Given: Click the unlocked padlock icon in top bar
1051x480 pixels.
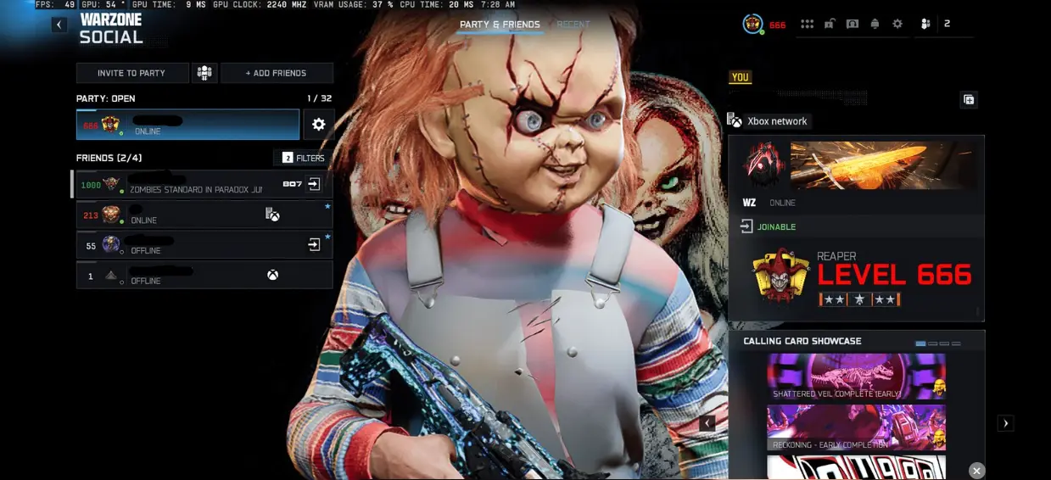Looking at the screenshot, I should 830,24.
